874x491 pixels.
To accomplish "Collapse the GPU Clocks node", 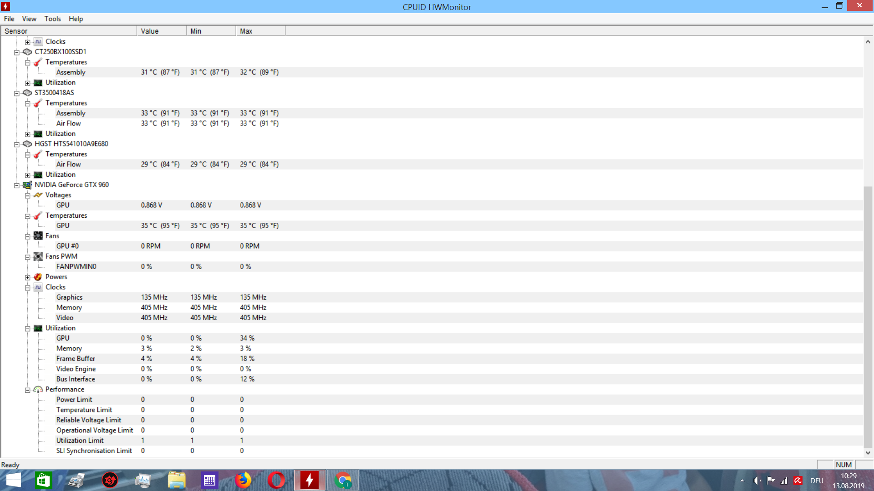I will 28,288.
